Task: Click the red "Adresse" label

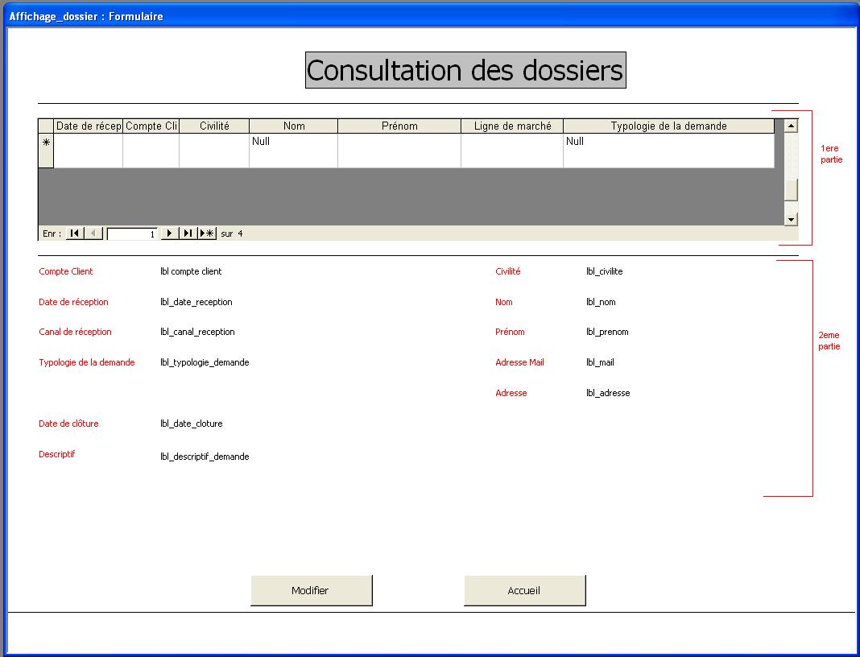Action: coord(511,393)
